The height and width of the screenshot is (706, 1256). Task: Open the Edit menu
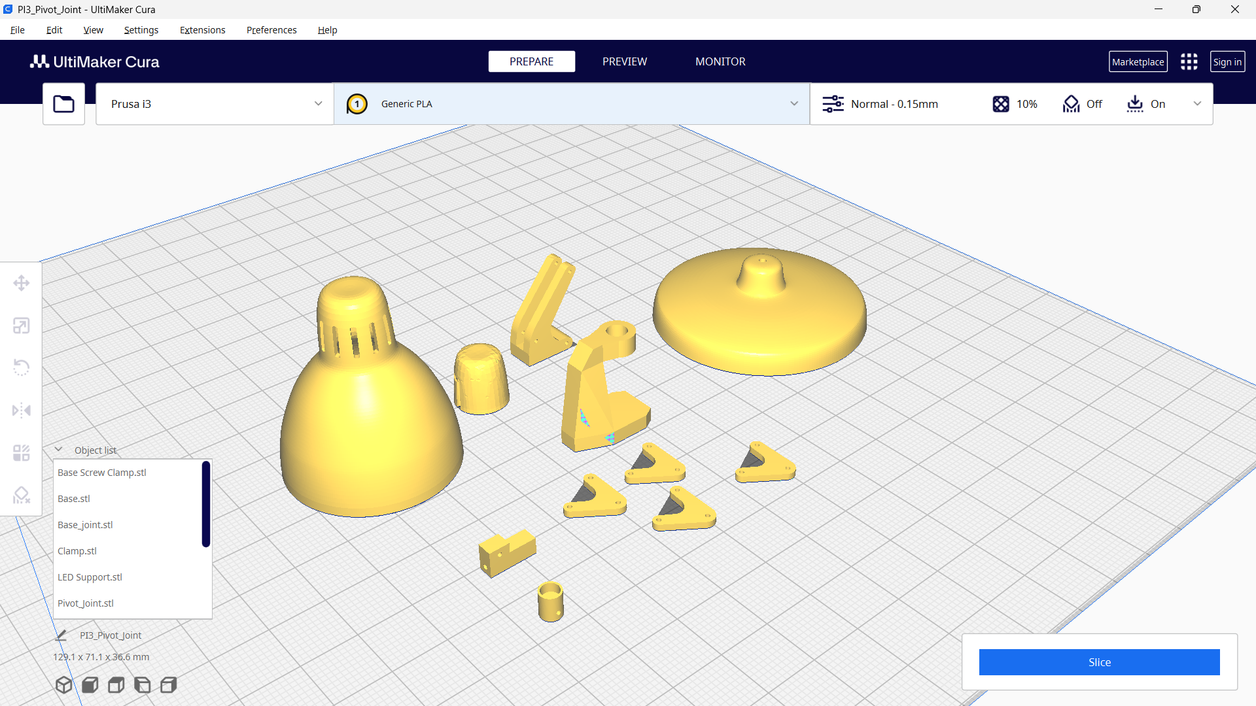(54, 30)
